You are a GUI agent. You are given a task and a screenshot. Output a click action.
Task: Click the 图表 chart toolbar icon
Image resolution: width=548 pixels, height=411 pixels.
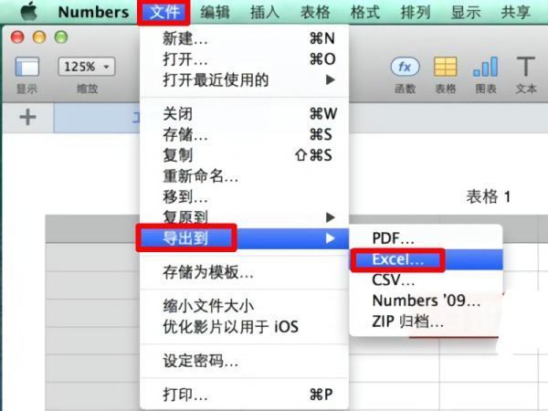pos(486,67)
